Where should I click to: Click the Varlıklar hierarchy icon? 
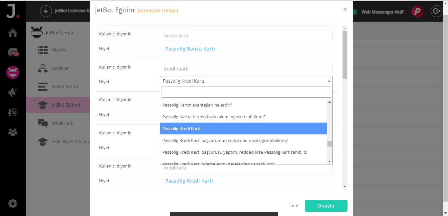[x=43, y=68]
